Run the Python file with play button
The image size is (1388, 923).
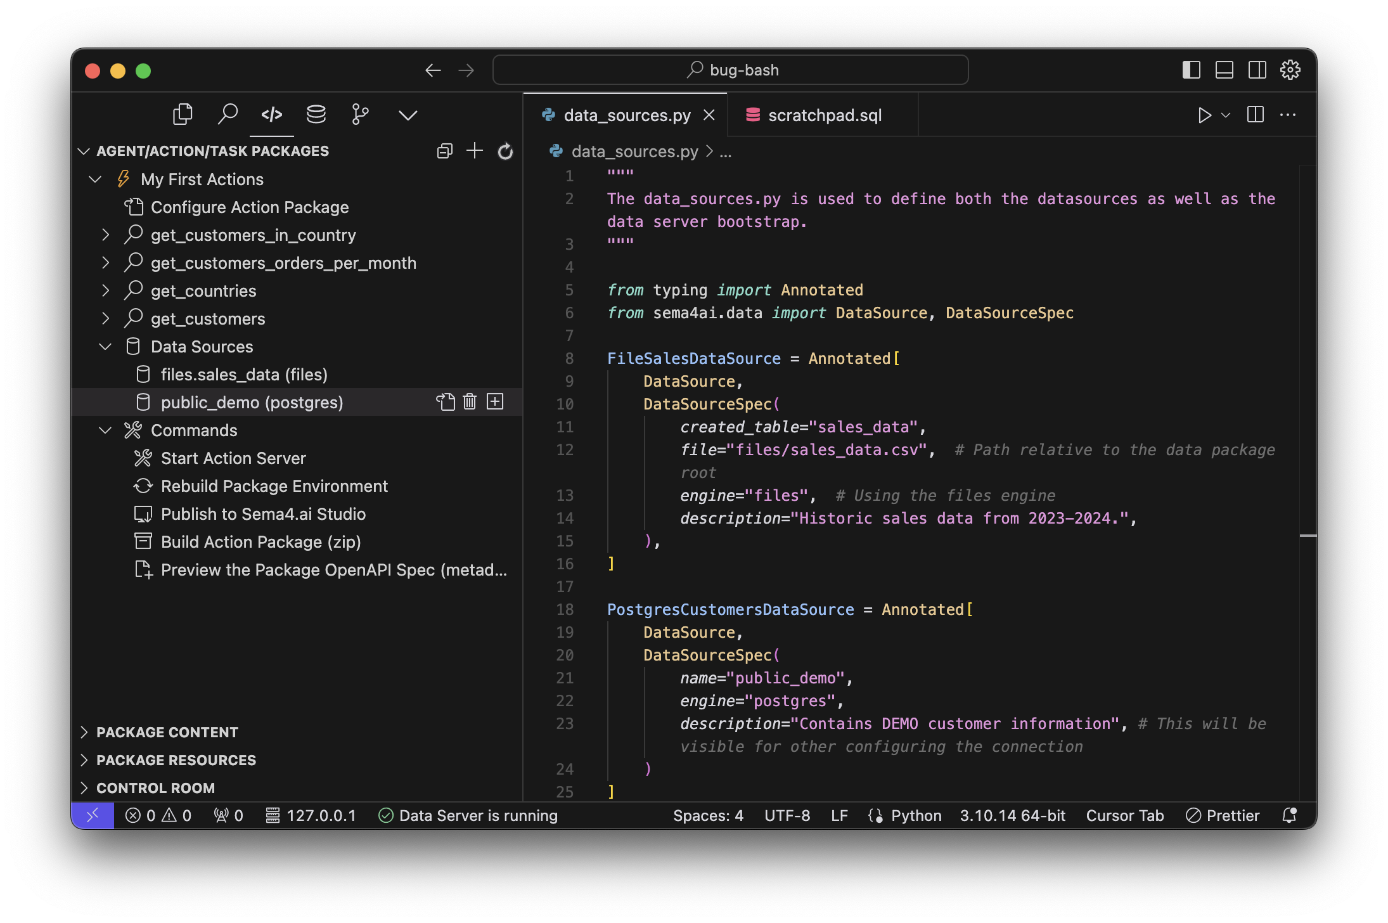[1205, 115]
